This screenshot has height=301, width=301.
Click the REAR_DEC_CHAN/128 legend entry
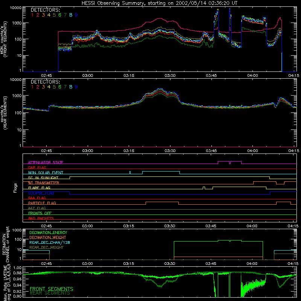point(50,242)
